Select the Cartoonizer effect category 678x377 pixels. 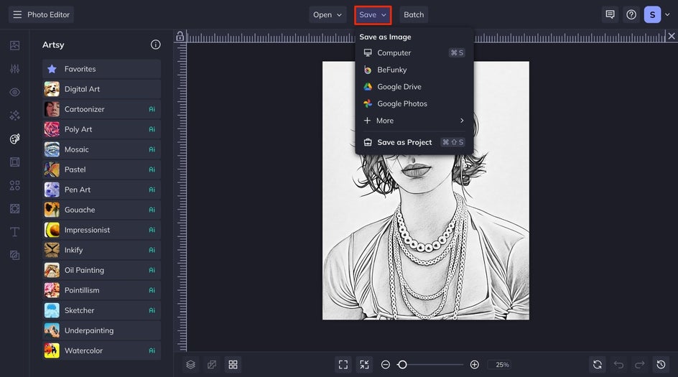101,109
